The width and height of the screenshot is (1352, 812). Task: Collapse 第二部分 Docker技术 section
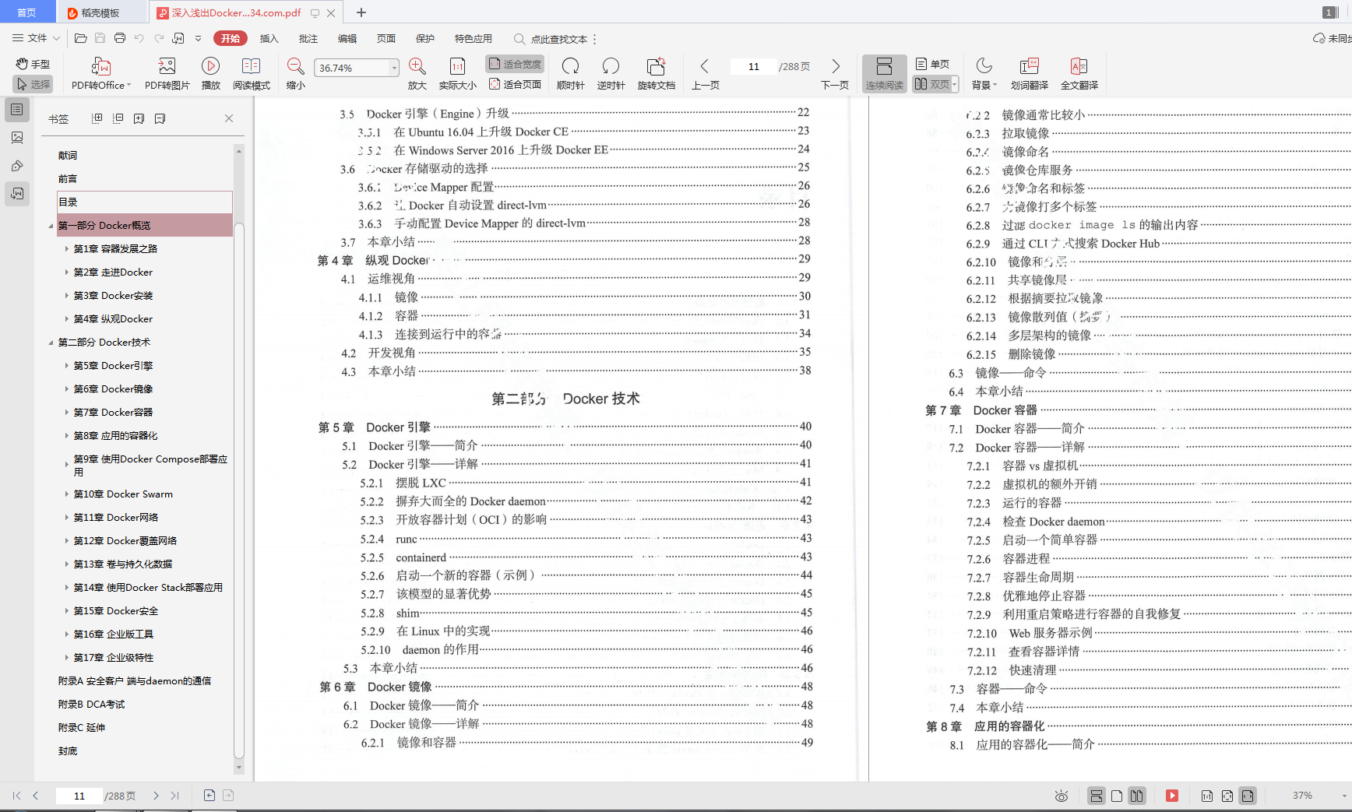[x=51, y=343]
